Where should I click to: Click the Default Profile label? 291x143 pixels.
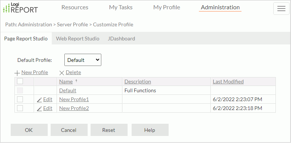[34, 60]
